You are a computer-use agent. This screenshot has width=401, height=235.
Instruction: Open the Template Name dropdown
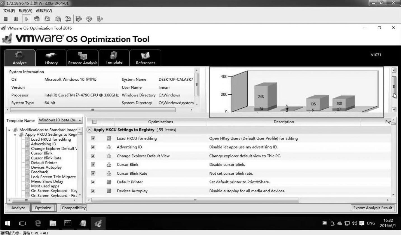(60, 120)
